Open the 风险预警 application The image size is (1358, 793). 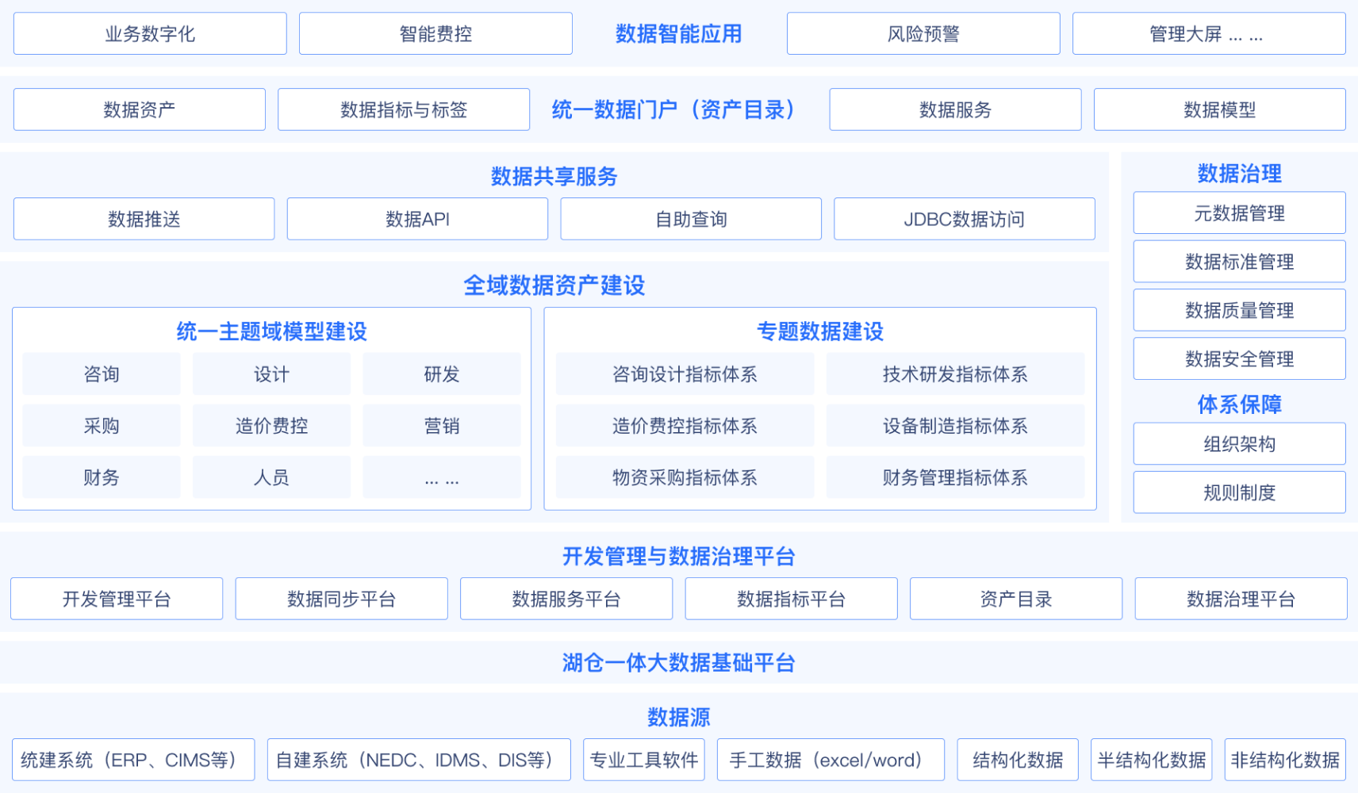(x=923, y=33)
